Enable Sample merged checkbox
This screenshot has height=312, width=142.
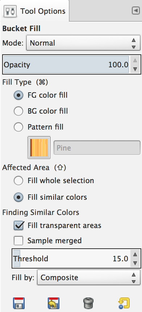tap(18, 241)
